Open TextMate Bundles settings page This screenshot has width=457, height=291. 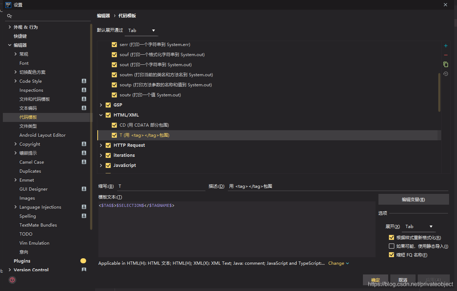click(38, 225)
